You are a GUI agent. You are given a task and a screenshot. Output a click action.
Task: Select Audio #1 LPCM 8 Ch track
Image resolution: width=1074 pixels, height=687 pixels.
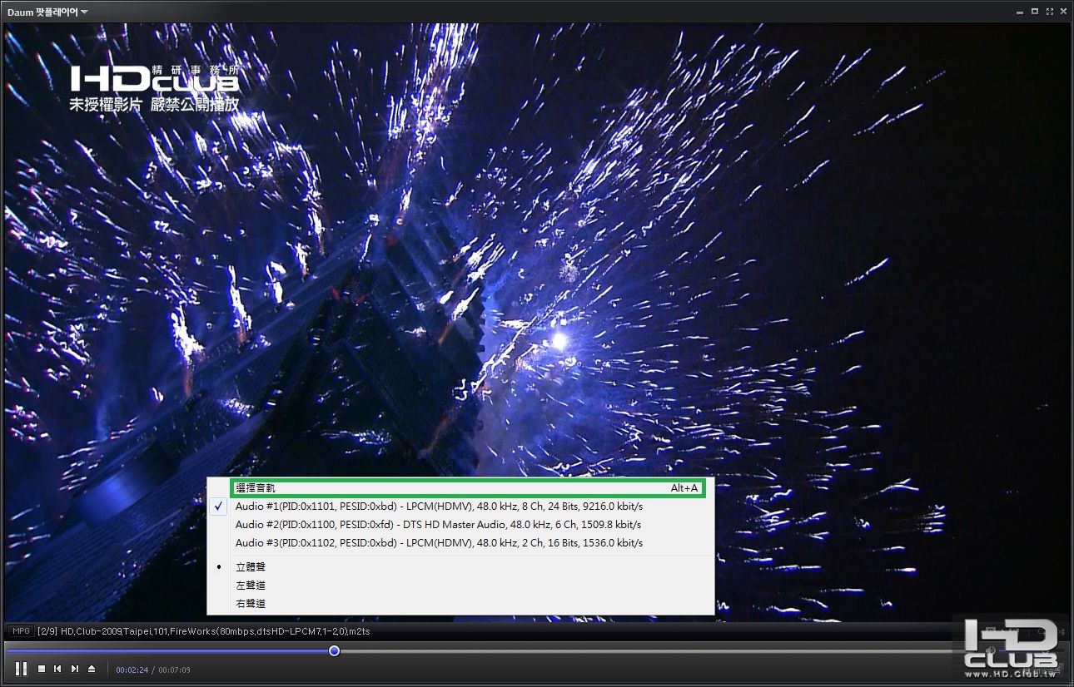tap(460, 507)
